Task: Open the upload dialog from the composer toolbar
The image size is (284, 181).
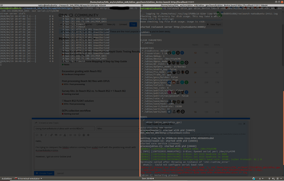Action: pos(65,135)
